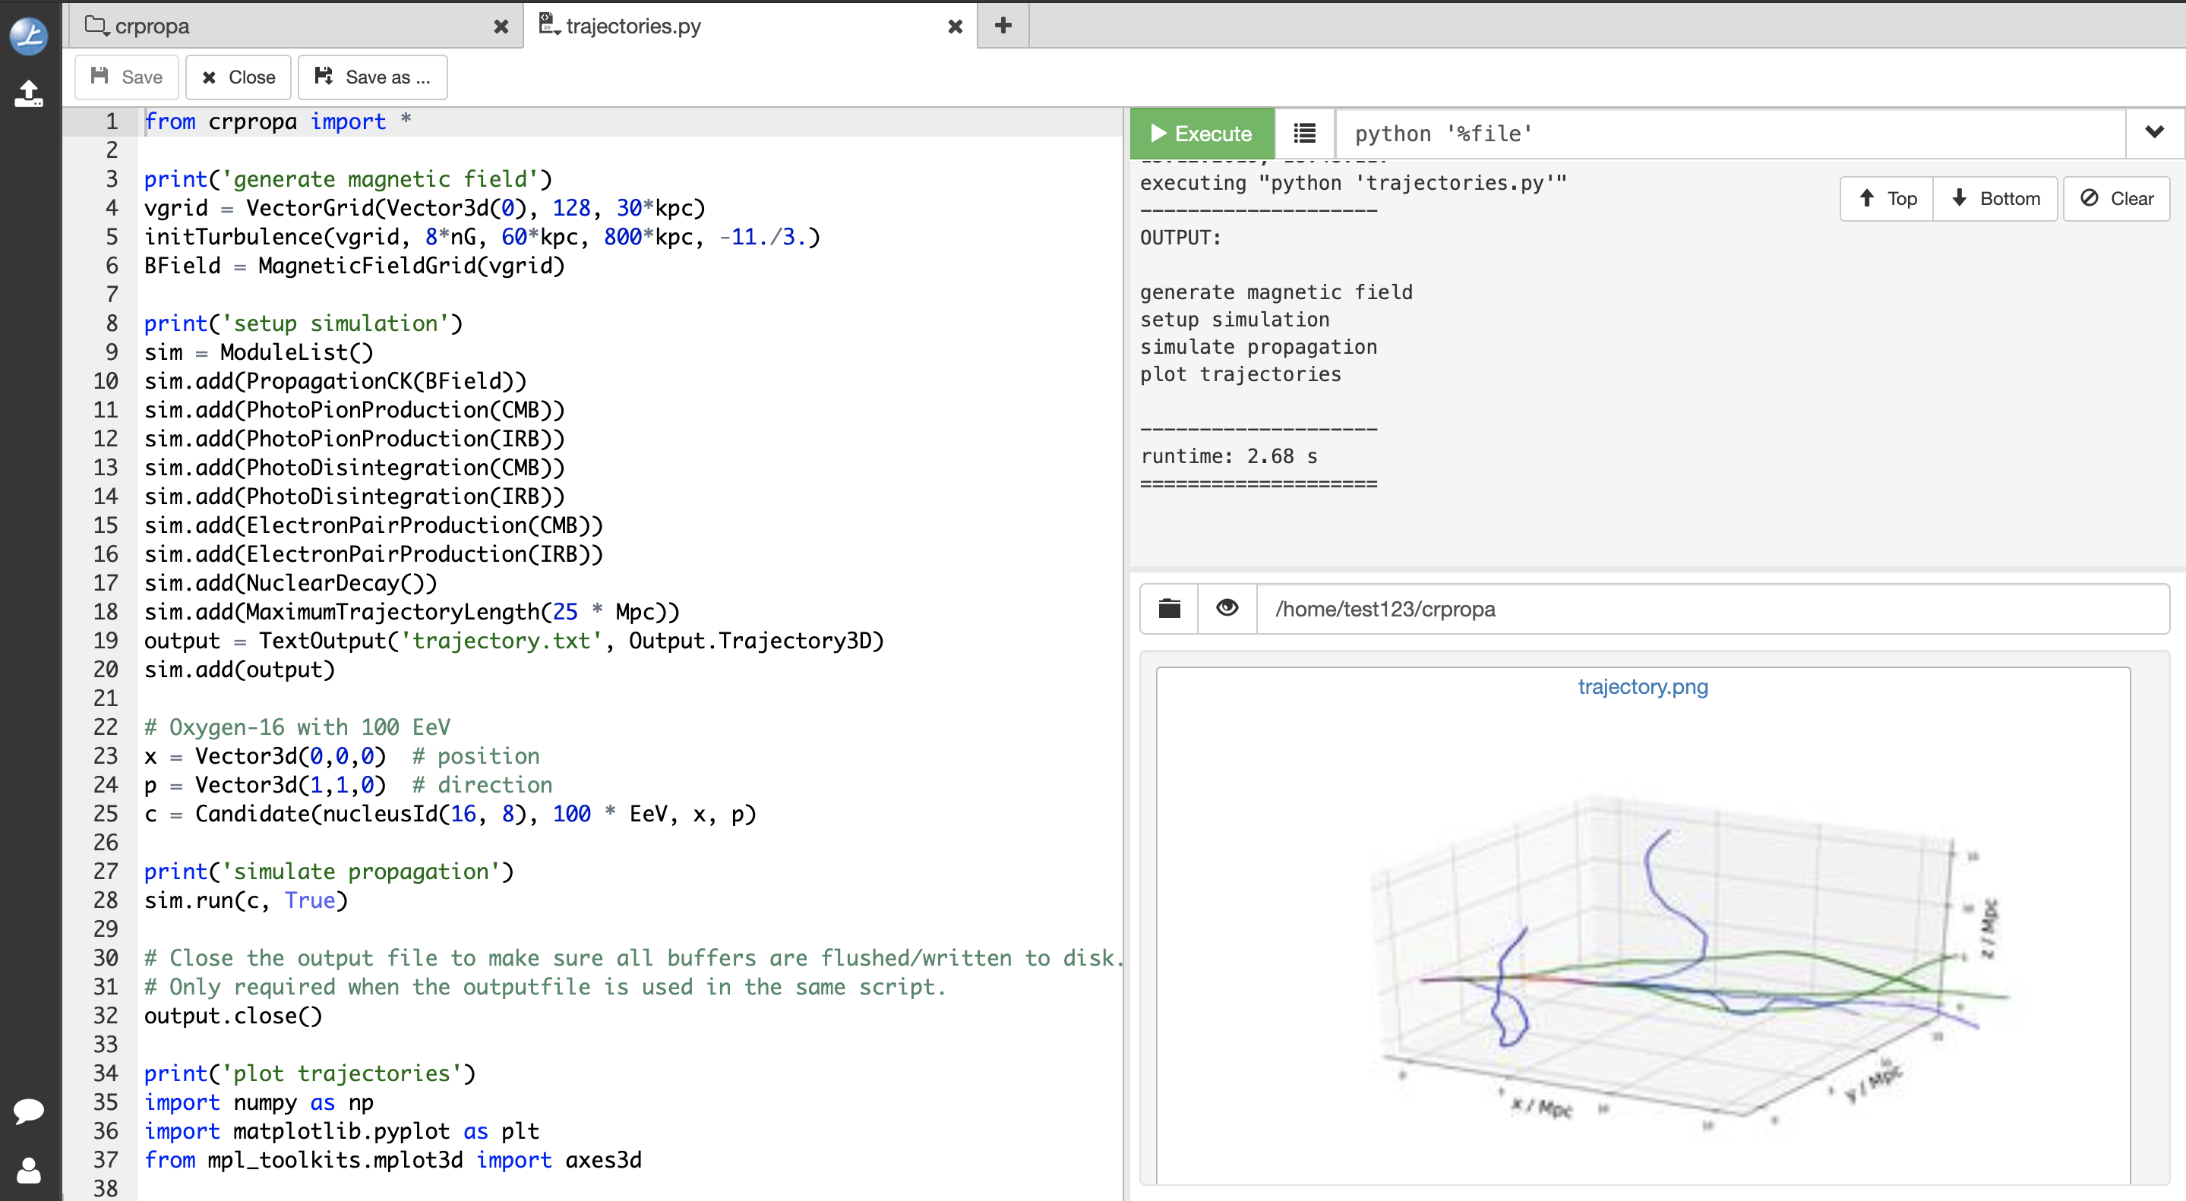Open the file upload icon in the left sidebar
Viewport: 2186px width, 1201px height.
(x=28, y=95)
